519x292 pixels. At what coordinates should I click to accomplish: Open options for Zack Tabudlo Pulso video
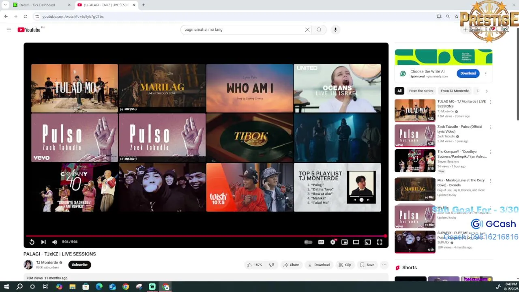click(491, 127)
